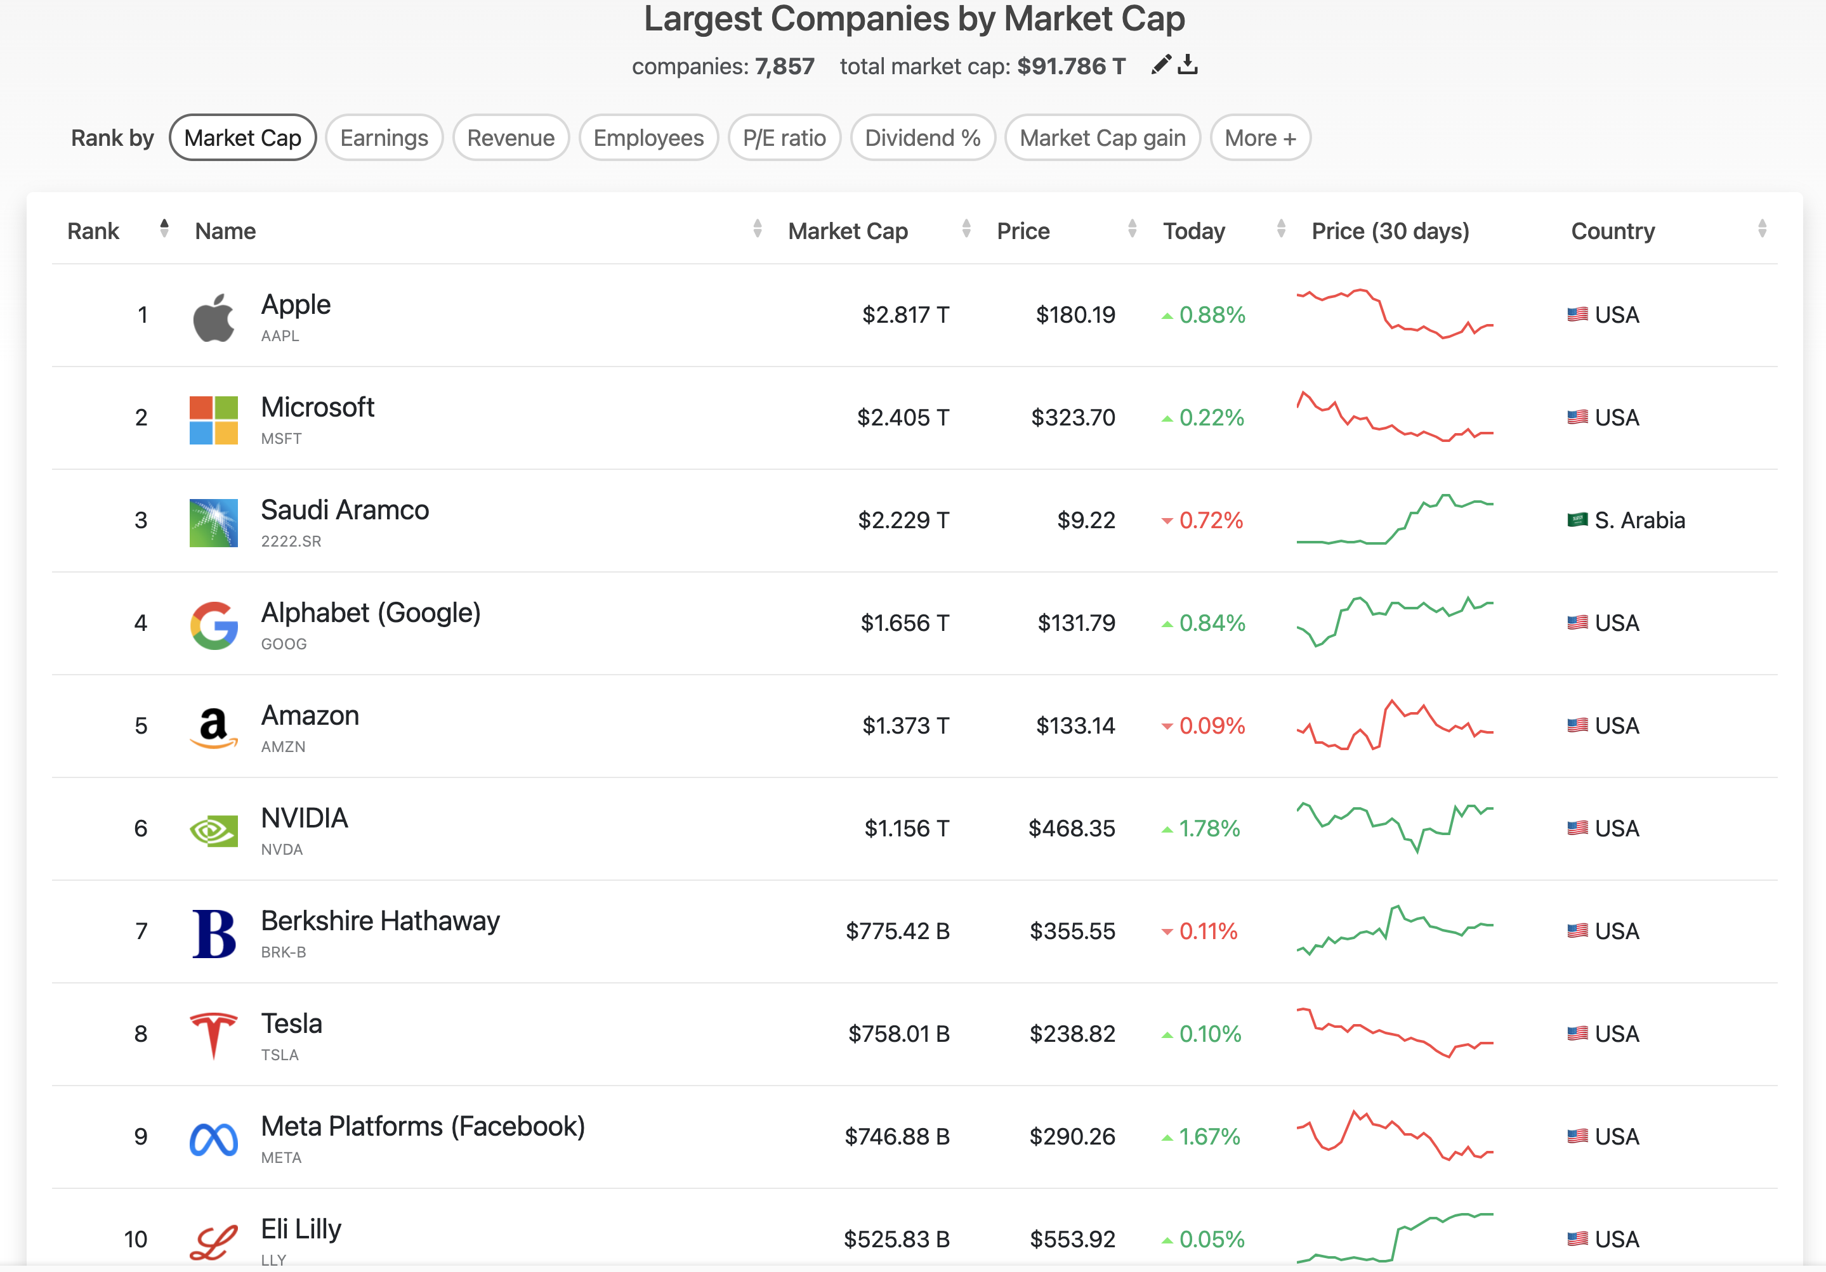Click the pencil edit icon beside total market cap
The width and height of the screenshot is (1826, 1272).
pyautogui.click(x=1160, y=65)
